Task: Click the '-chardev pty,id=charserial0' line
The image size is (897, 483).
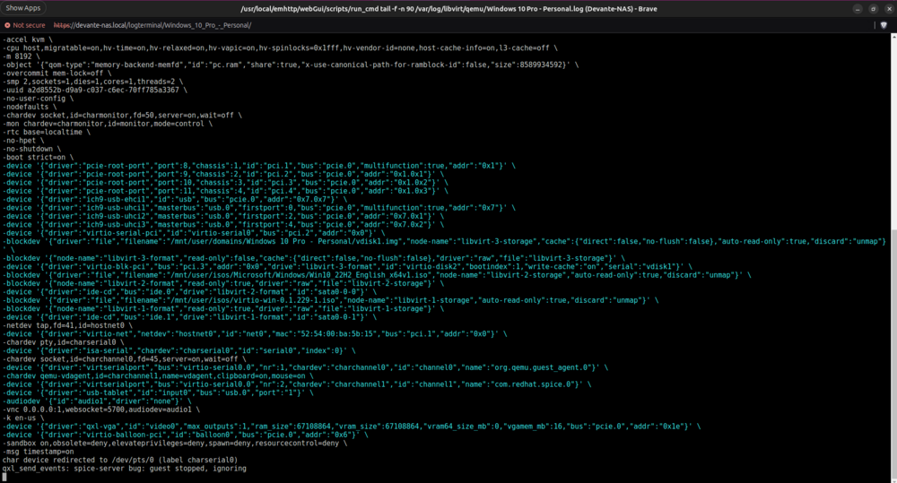Action: pos(63,342)
